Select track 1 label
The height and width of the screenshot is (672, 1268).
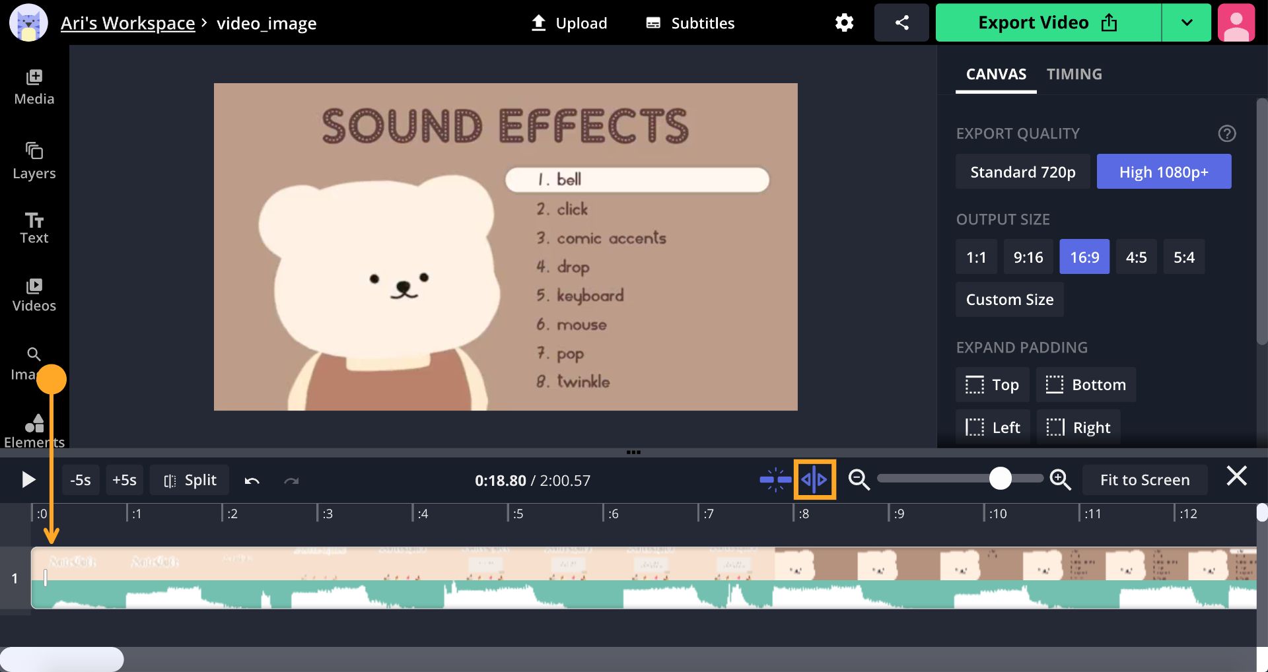(15, 578)
